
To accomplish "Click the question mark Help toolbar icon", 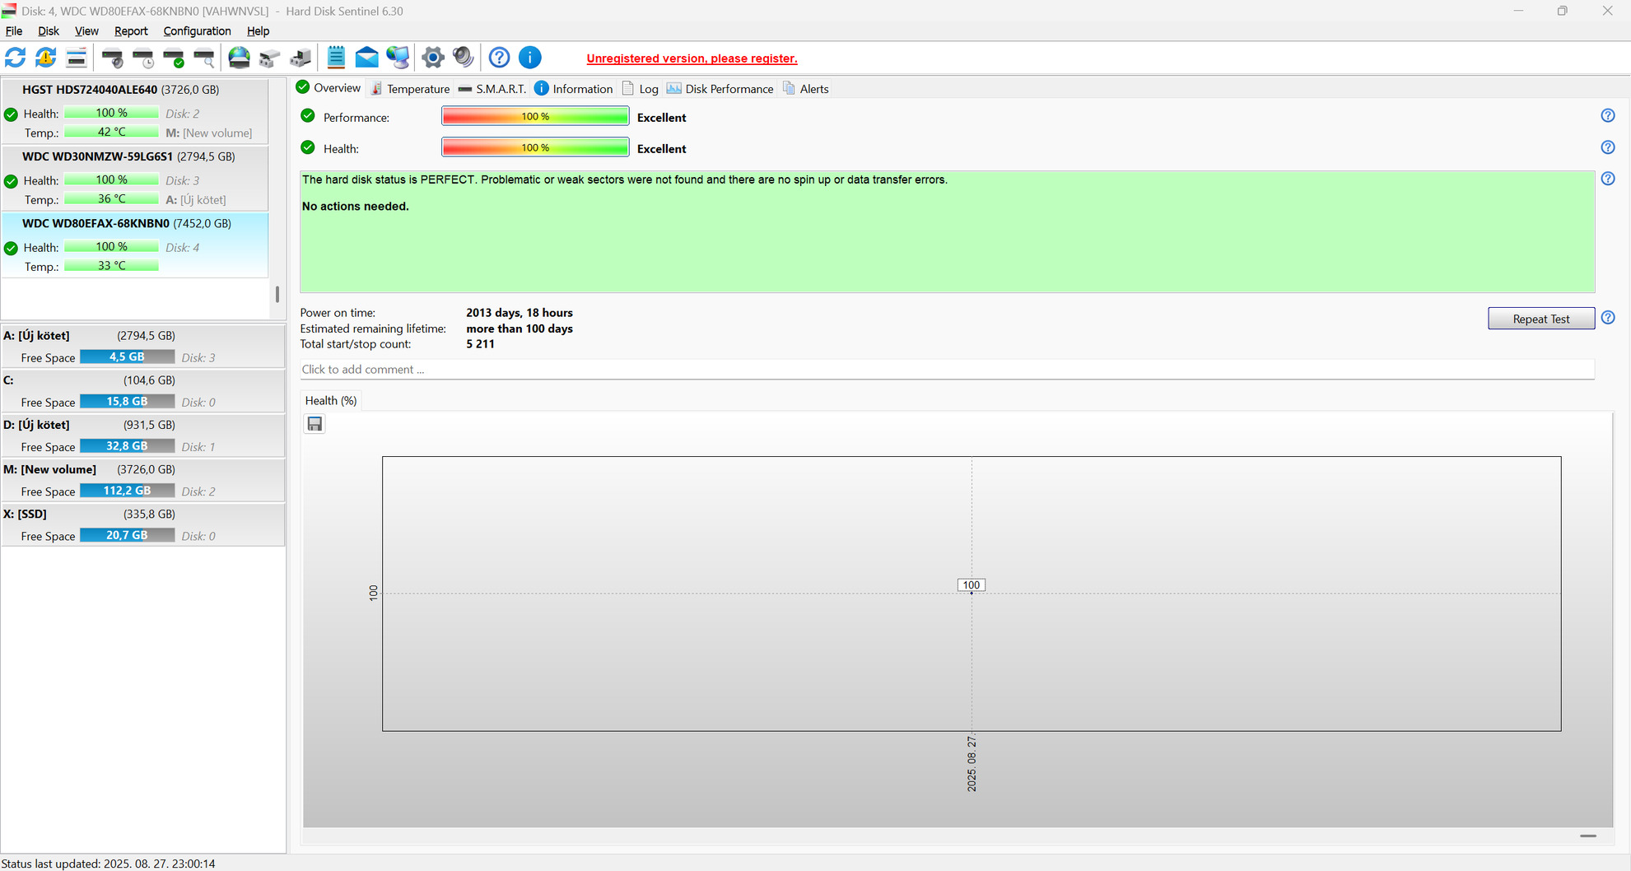I will click(499, 58).
